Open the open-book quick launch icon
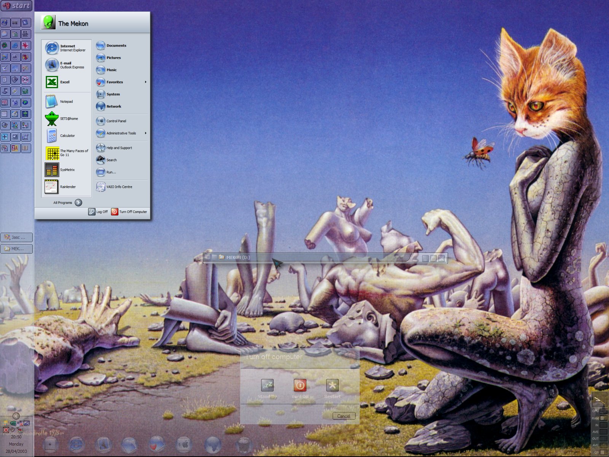This screenshot has height=457, width=609. pyautogui.click(x=25, y=148)
